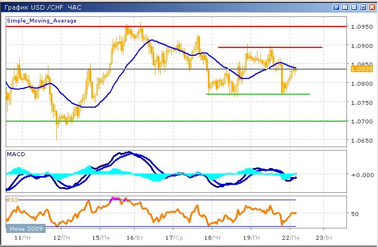Click the short red resistance line near 1.0900
This screenshot has height=247, width=378.
(270, 47)
